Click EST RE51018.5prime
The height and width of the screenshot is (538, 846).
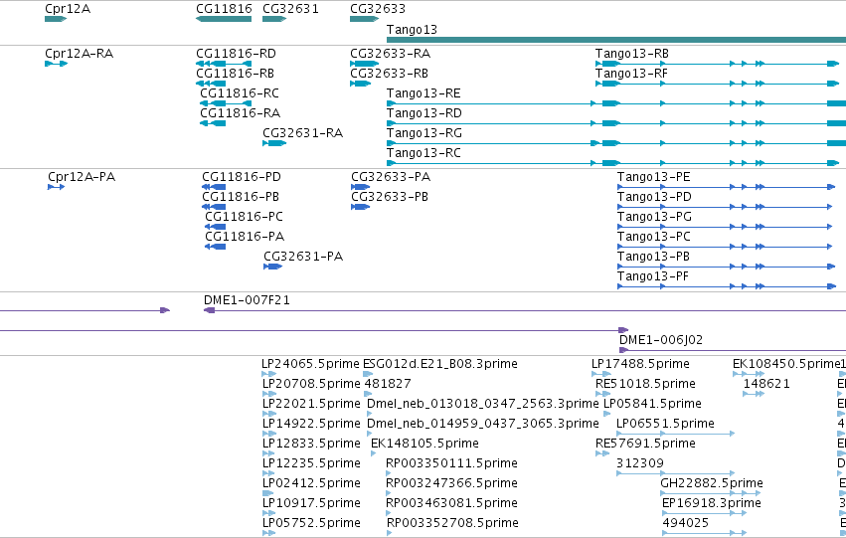(x=645, y=384)
